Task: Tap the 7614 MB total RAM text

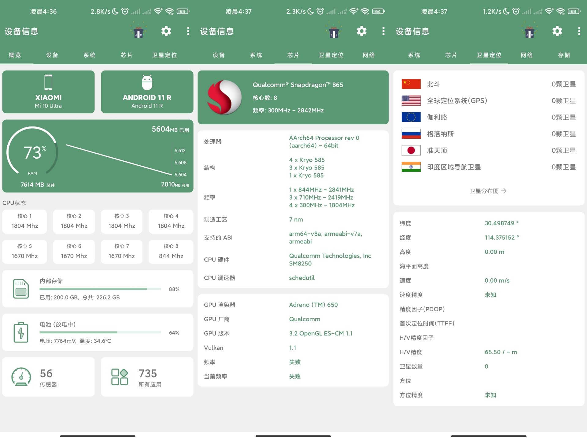Action: pyautogui.click(x=37, y=185)
